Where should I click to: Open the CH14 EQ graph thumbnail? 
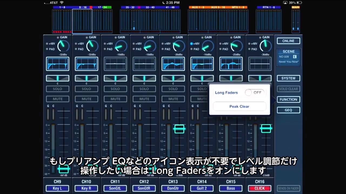202,64
